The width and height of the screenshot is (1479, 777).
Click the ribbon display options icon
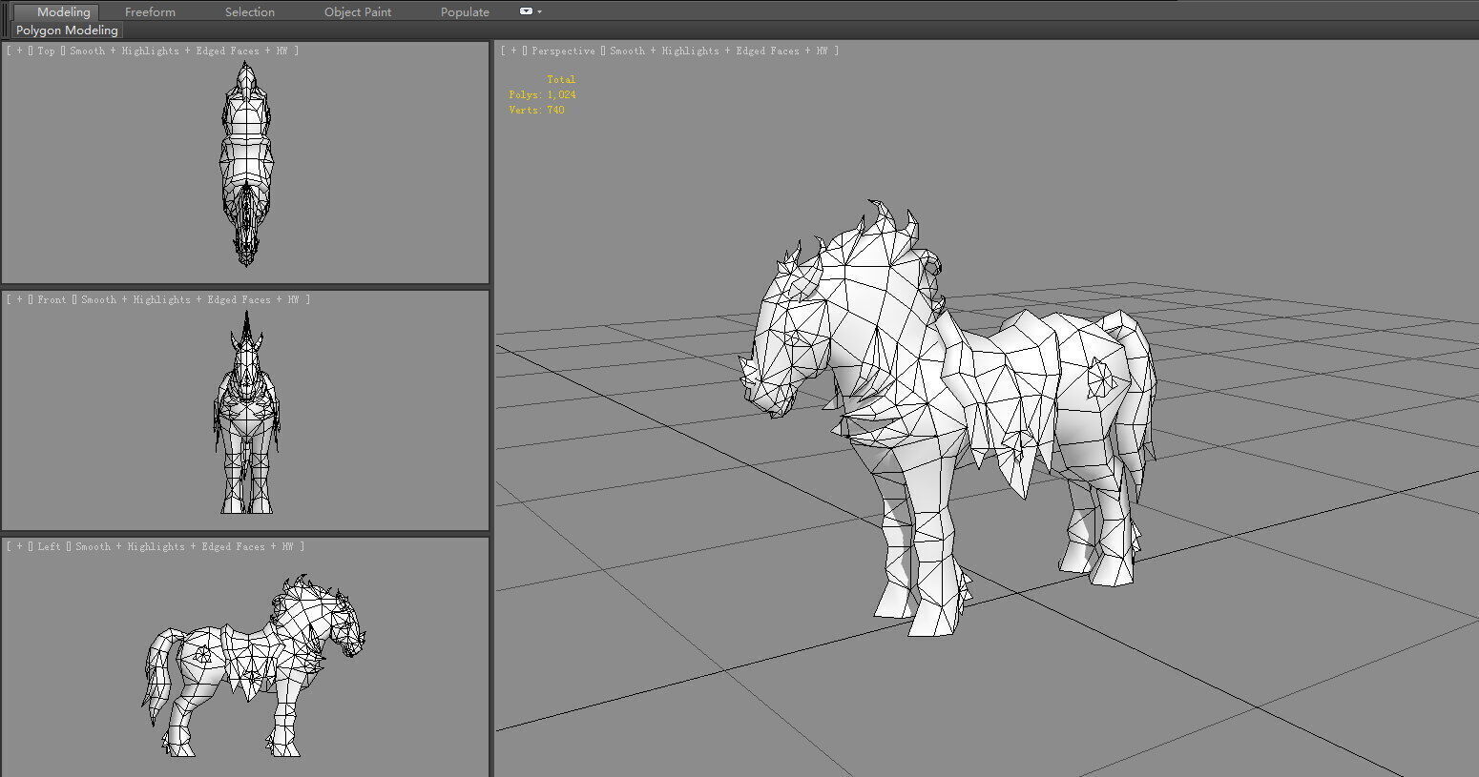[x=526, y=11]
